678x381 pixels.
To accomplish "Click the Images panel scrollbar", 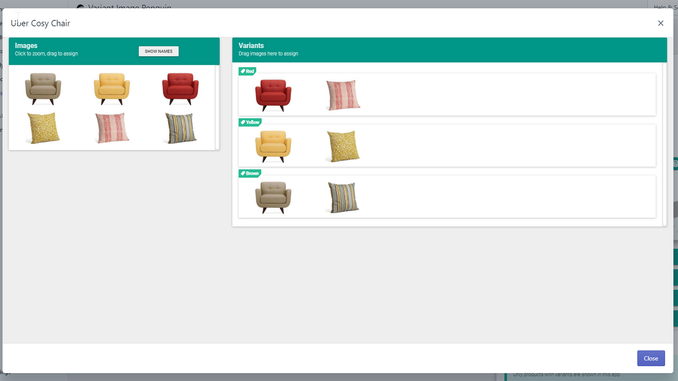I will tap(218, 106).
